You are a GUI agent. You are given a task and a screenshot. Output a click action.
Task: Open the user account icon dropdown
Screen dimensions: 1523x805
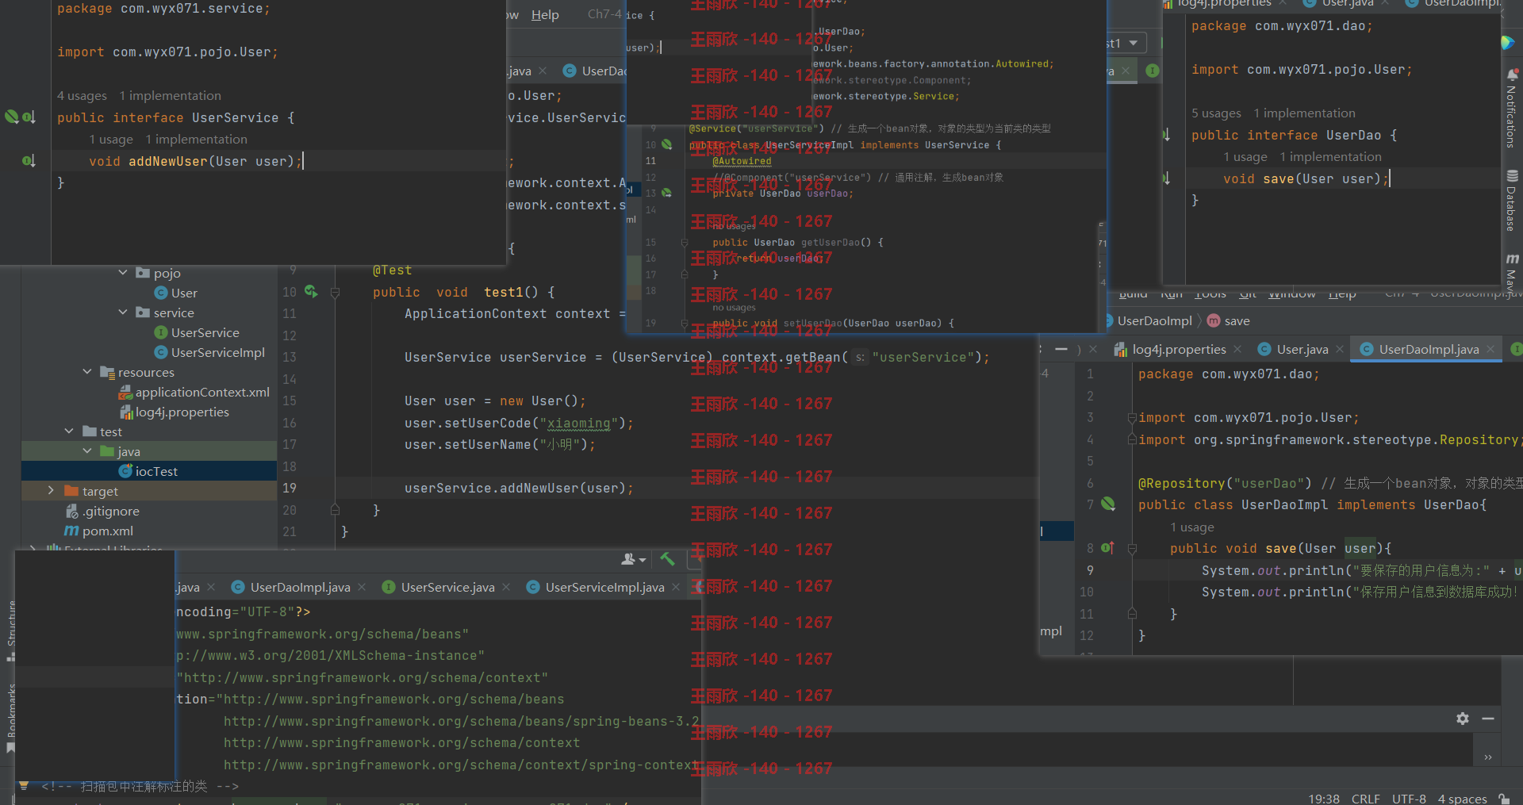click(633, 559)
